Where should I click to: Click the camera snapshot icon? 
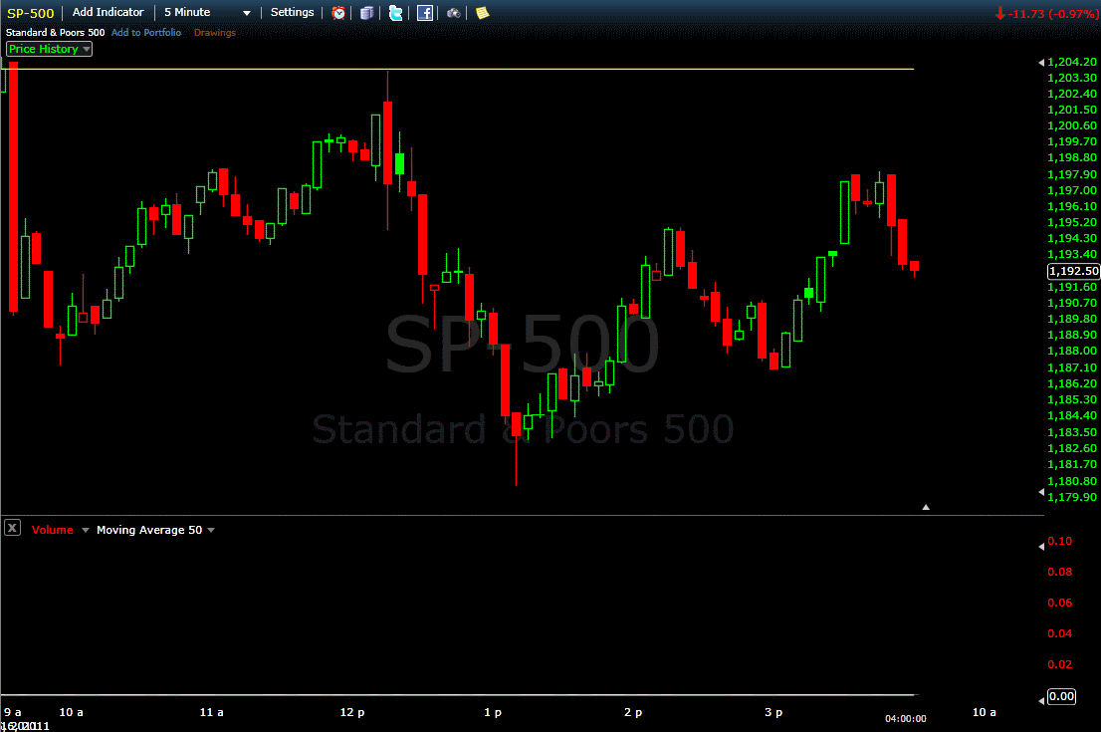point(454,13)
